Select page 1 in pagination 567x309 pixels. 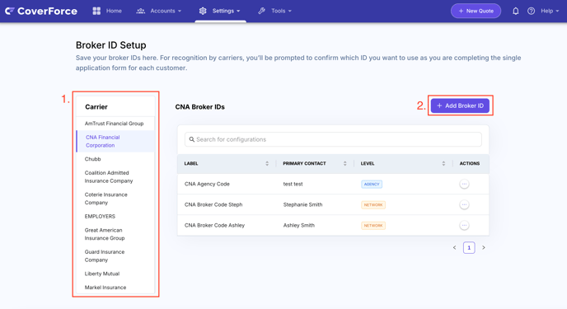(469, 247)
